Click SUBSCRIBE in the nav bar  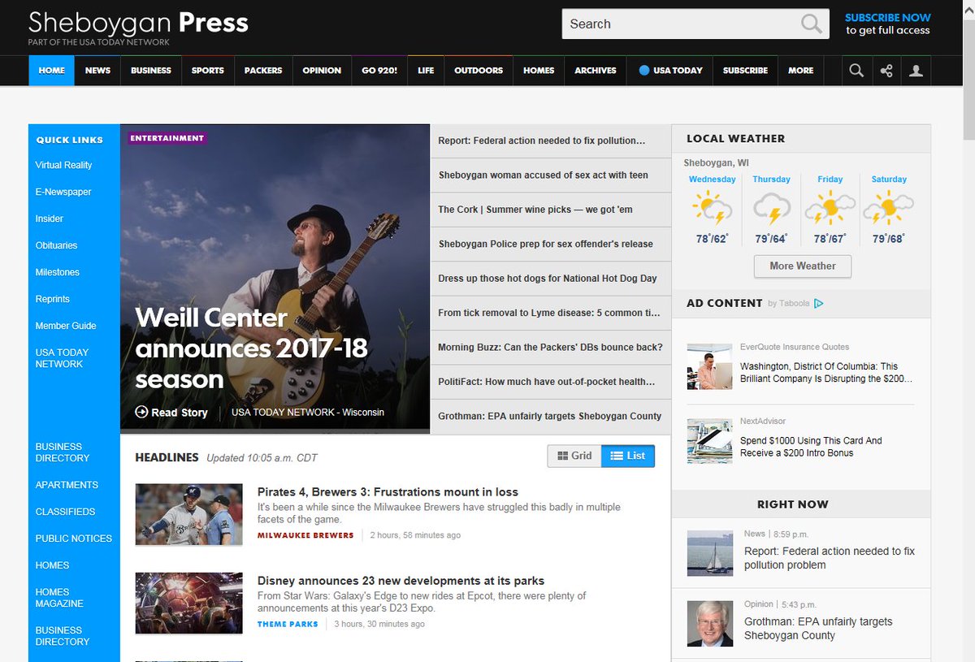(x=745, y=71)
